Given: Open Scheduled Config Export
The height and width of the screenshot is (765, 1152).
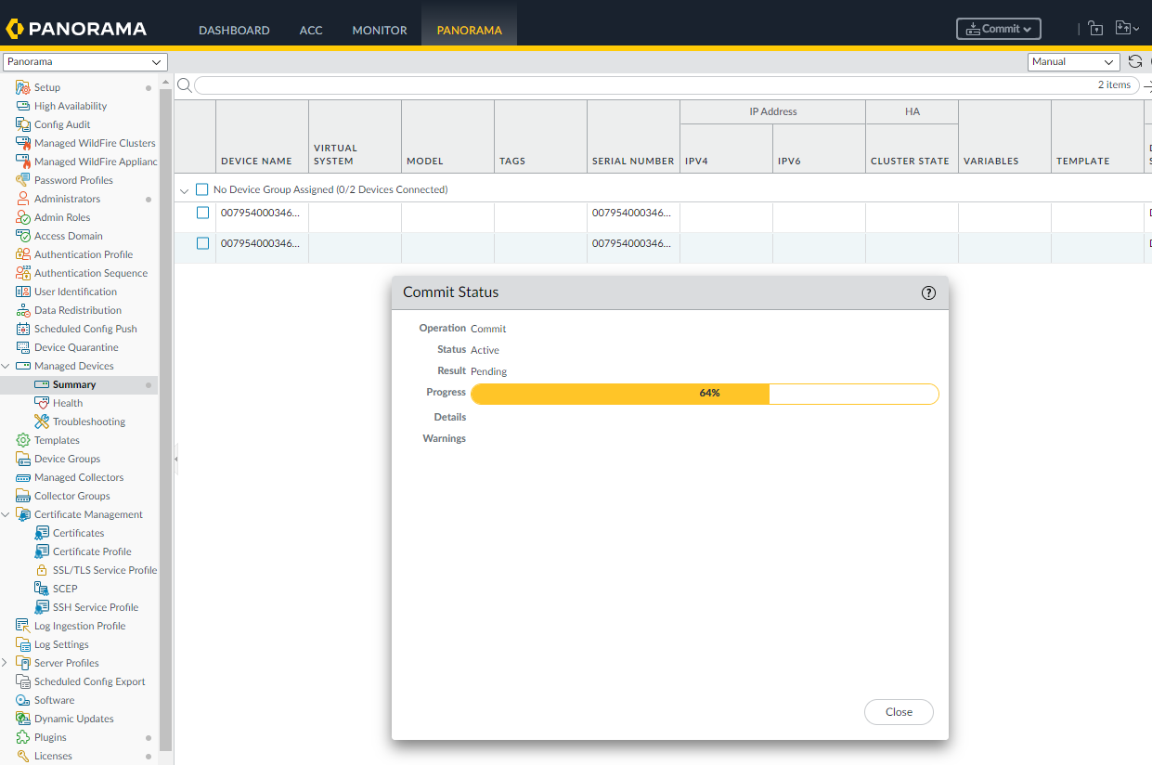Looking at the screenshot, I should pos(90,681).
